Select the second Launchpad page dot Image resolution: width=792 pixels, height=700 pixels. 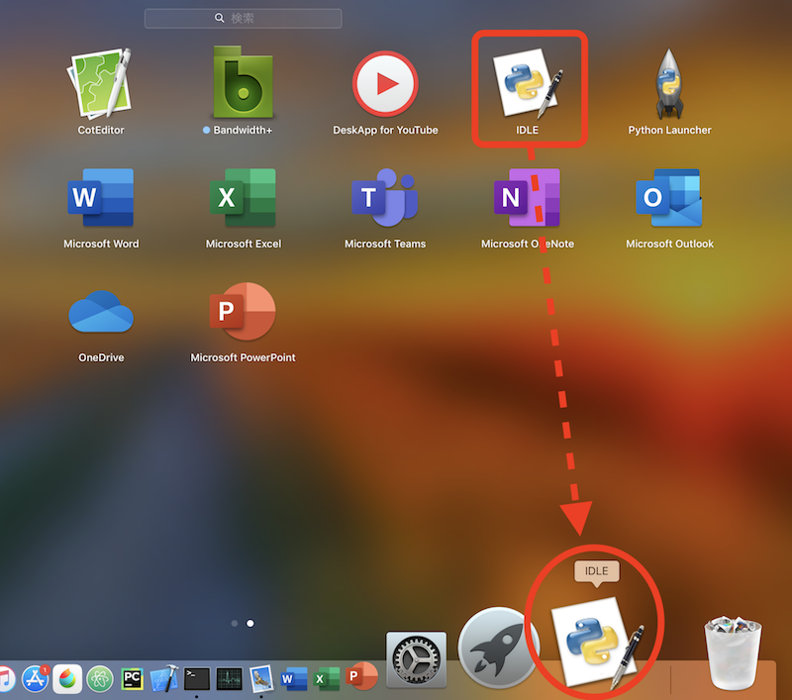(250, 623)
